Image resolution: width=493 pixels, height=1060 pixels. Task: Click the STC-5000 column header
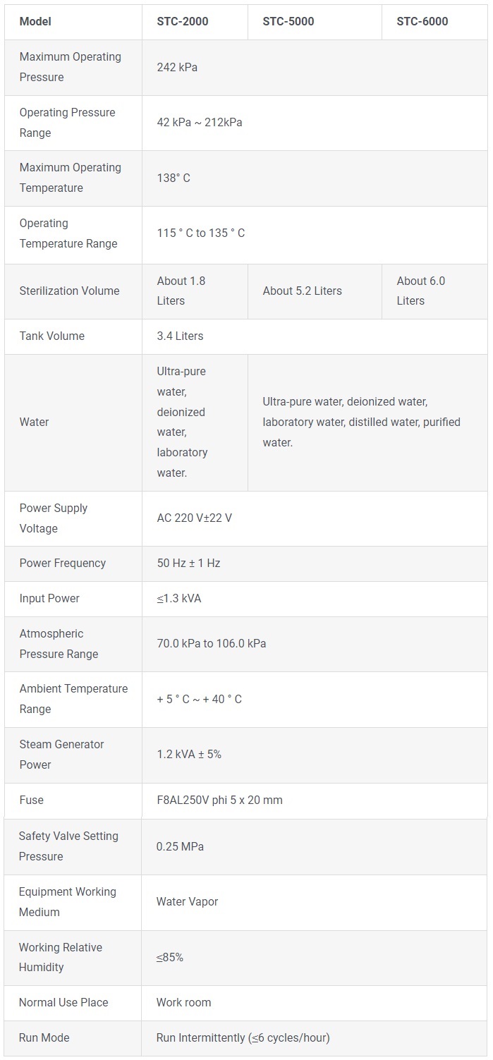pos(288,21)
